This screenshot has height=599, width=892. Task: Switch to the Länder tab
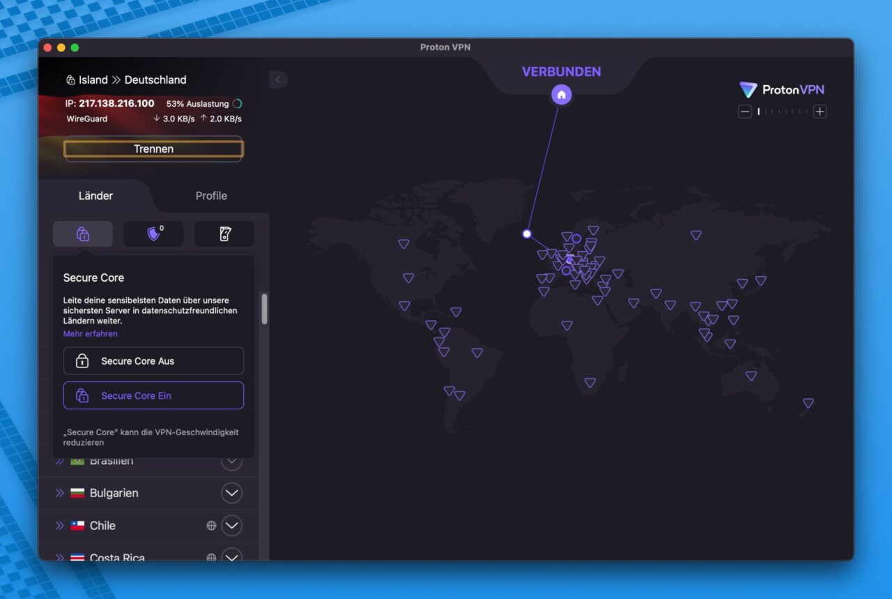click(95, 196)
